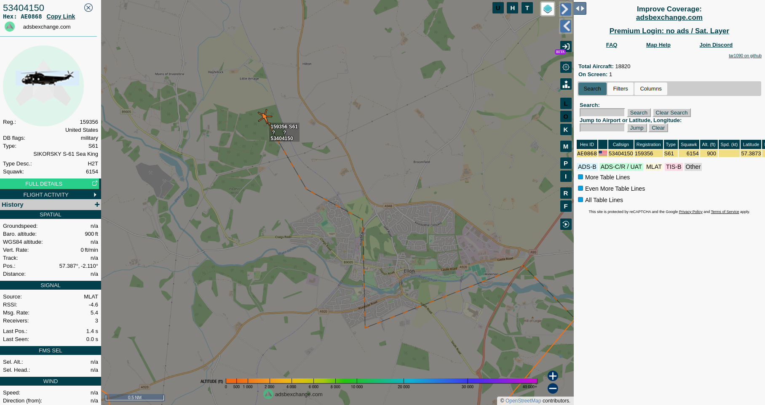
Task: Open tar1090 on github link
Action: click(745, 56)
